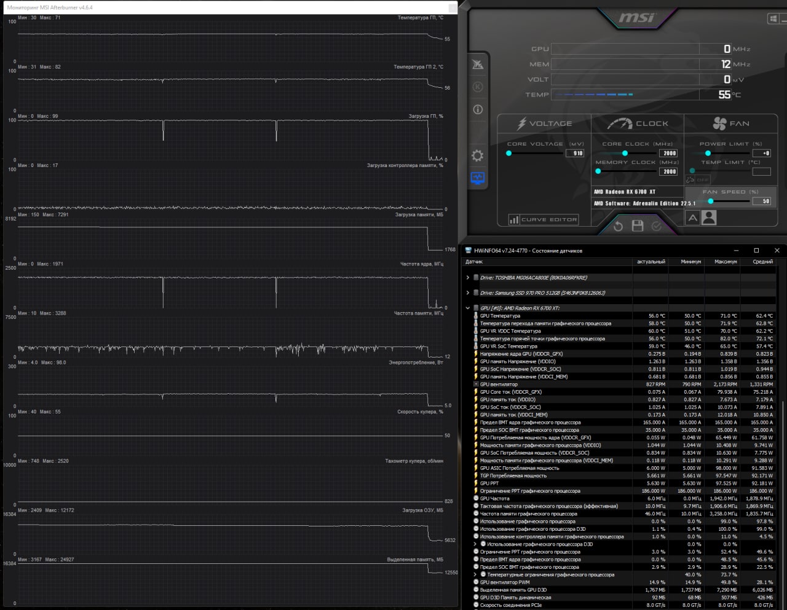Click the актуальный column header
This screenshot has height=610, width=787.
[651, 262]
